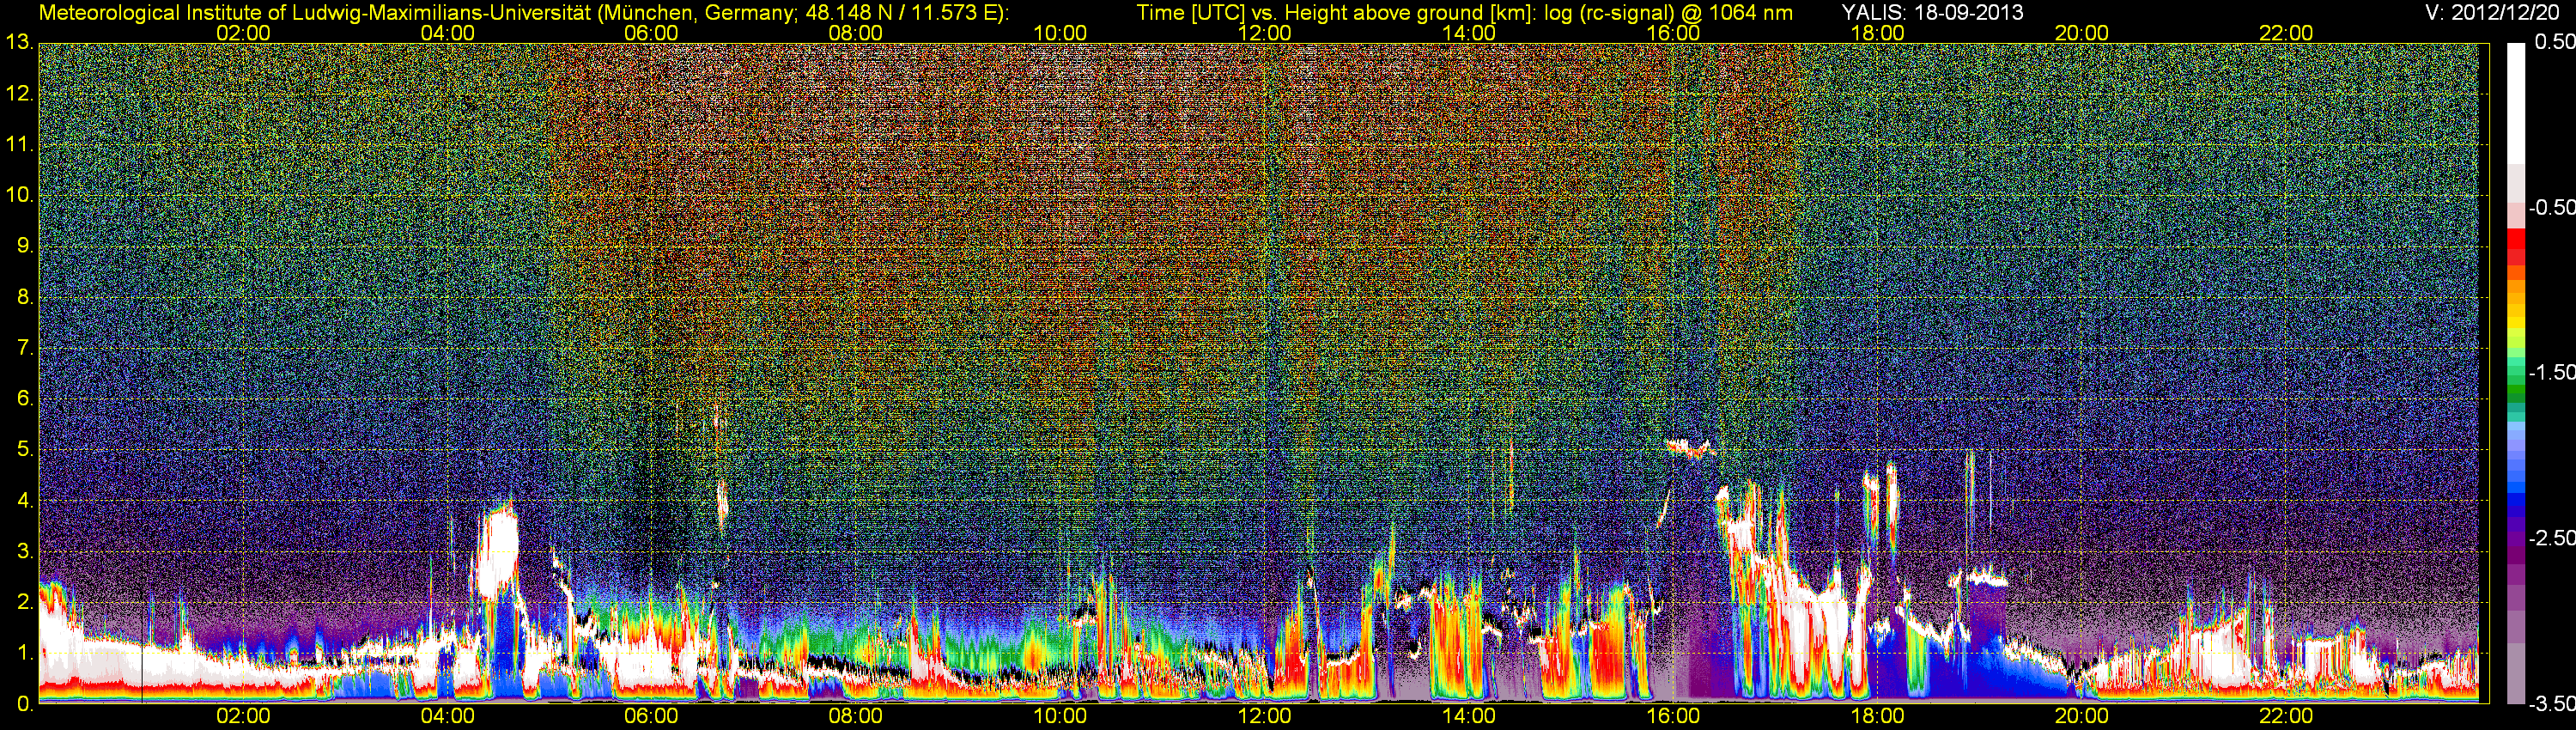
Task: Click the 0.50 value on the color scale
Action: [2554, 43]
